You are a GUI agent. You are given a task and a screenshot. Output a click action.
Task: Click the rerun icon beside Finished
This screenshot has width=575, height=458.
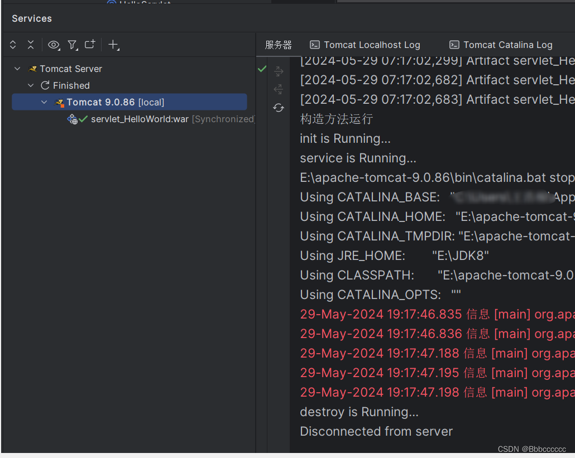[45, 85]
